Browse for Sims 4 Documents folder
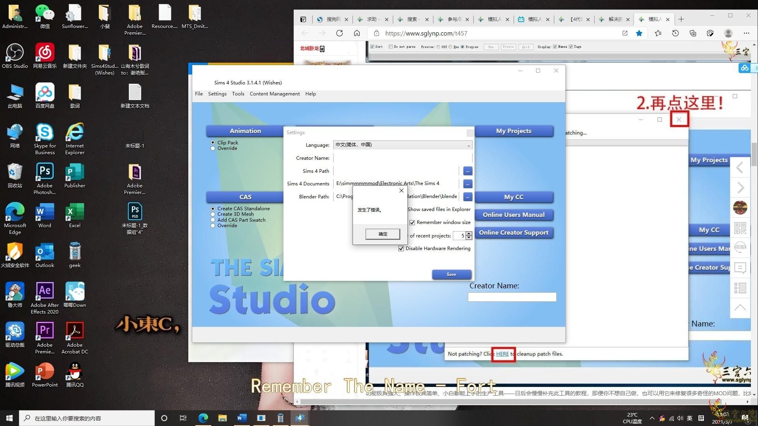This screenshot has width=758, height=426. (467, 184)
